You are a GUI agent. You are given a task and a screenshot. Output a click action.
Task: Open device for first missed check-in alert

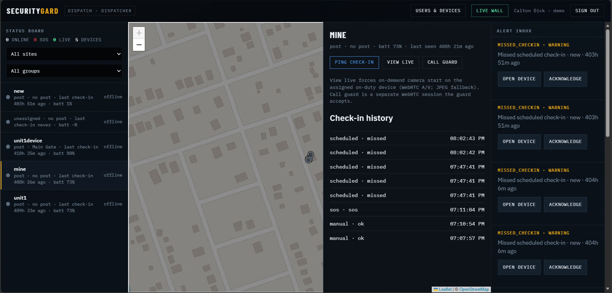519,79
